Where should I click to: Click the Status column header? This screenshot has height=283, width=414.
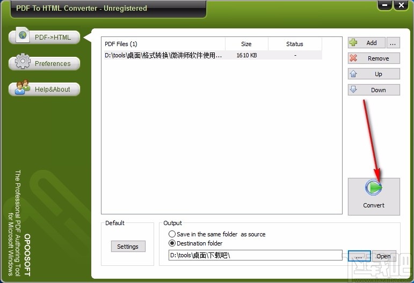click(x=295, y=44)
